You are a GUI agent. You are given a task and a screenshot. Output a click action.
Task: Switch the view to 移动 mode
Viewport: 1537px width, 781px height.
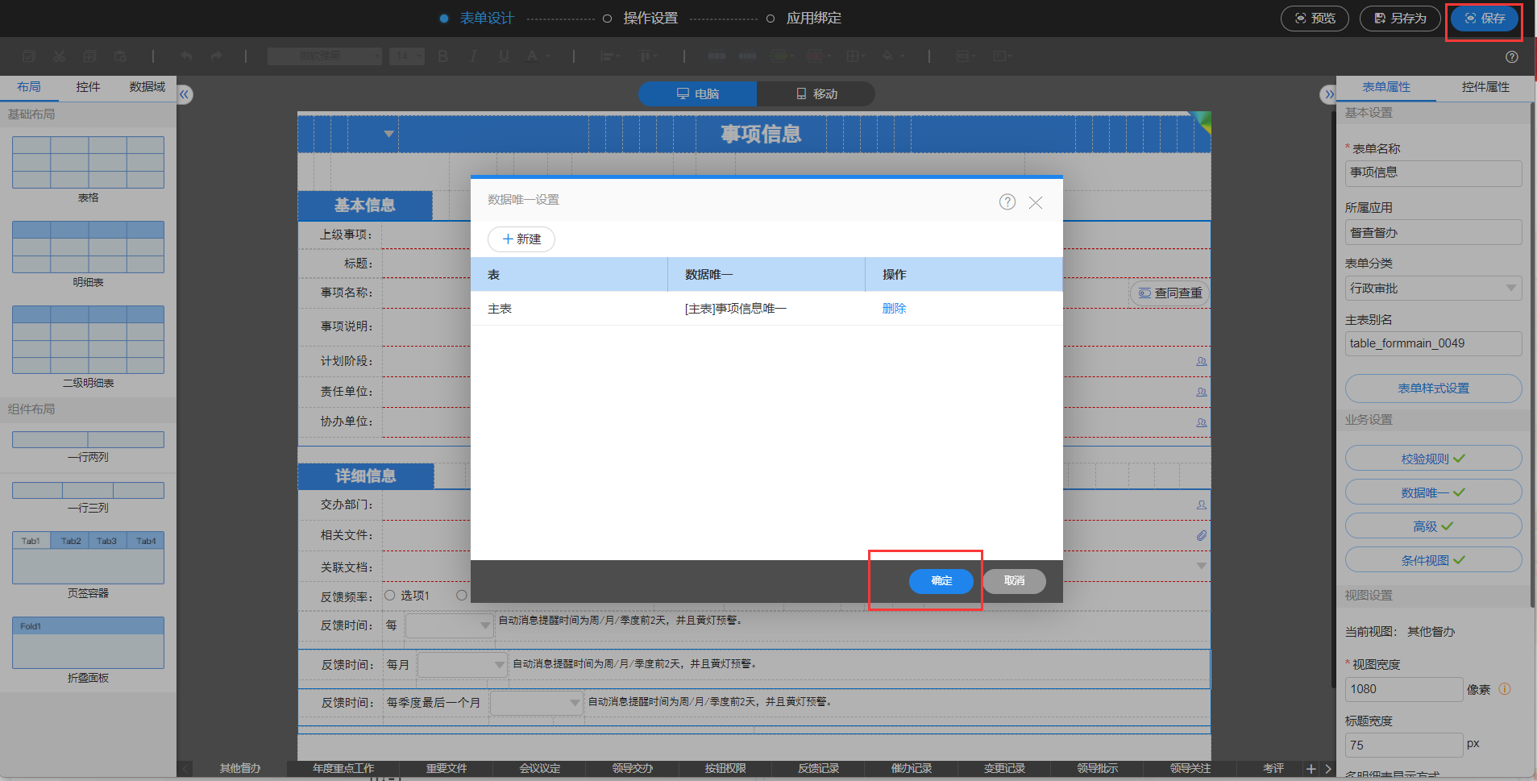(816, 94)
